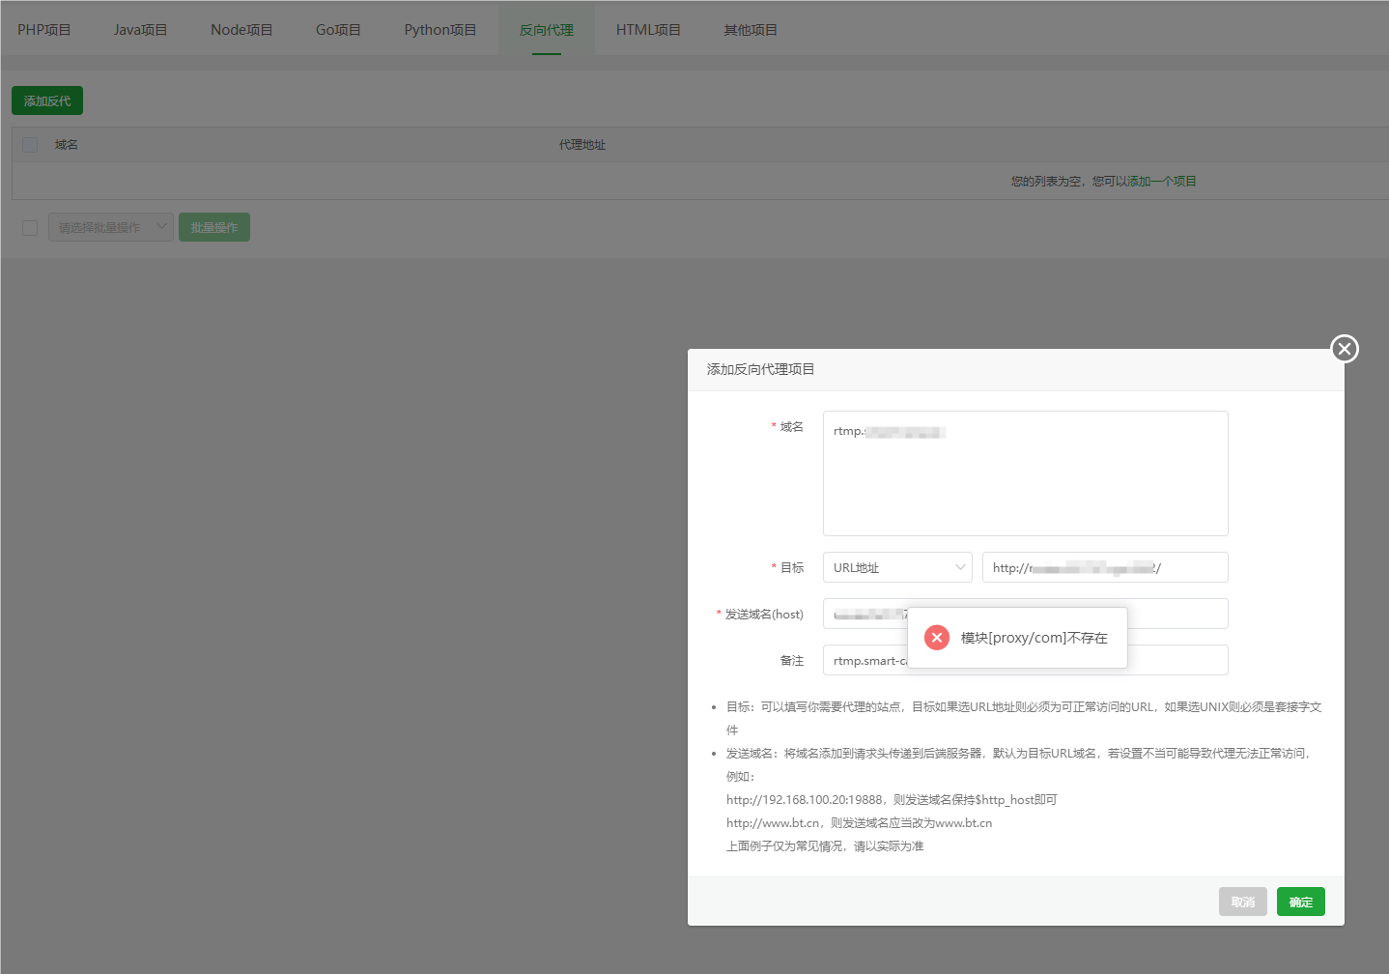Viewport: 1389px width, 974px height.
Task: Open the URL地址 target type dropdown
Action: (897, 567)
